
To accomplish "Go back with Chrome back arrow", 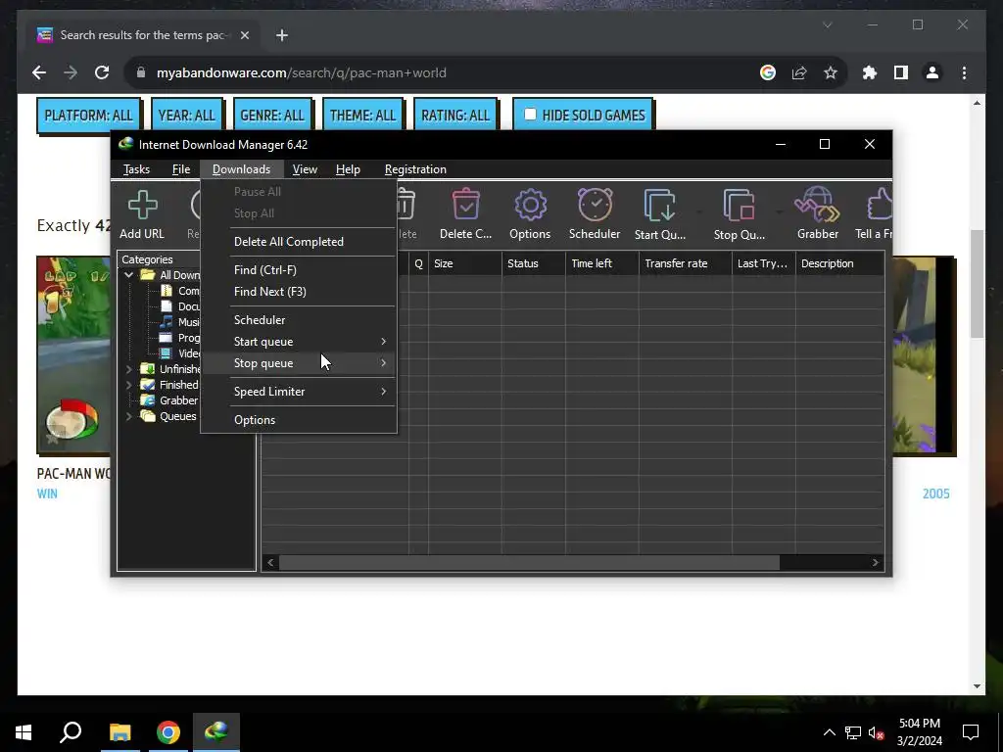I will coord(39,72).
